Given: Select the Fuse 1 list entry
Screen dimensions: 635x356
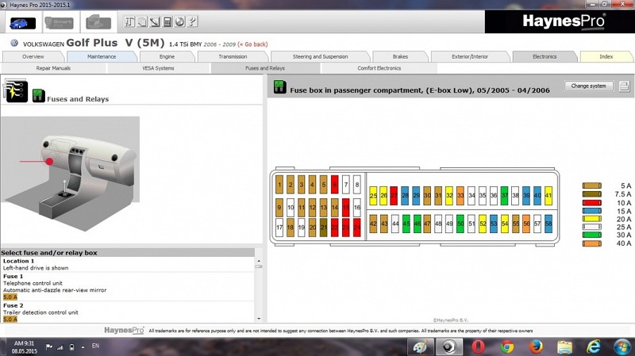Looking at the screenshot, I should (128, 286).
